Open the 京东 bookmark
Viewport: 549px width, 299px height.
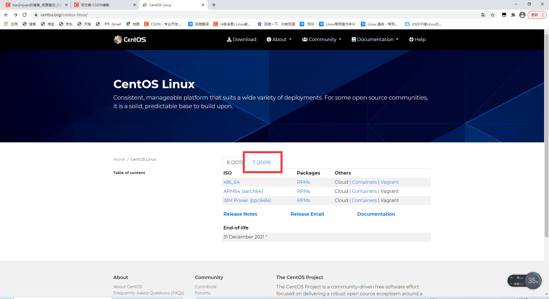point(66,24)
